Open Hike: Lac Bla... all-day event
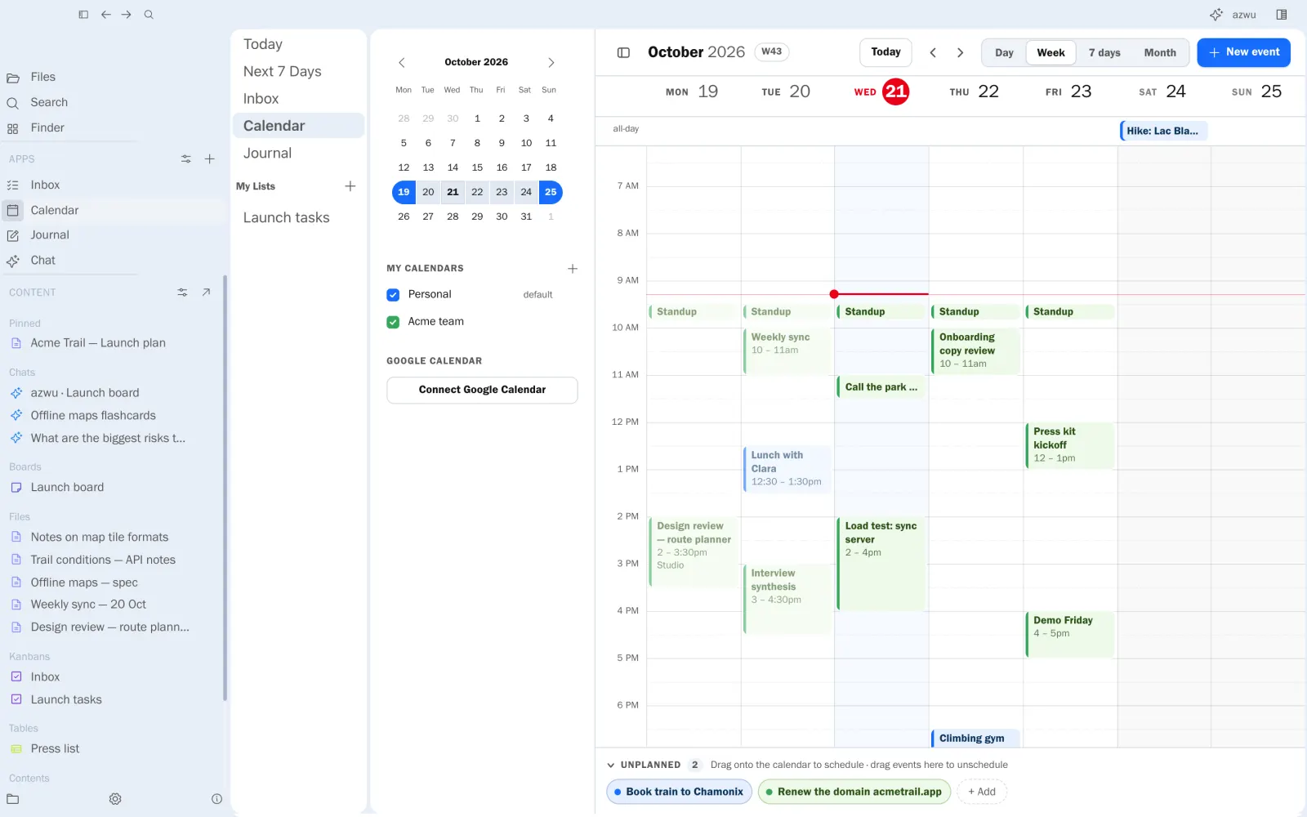 pyautogui.click(x=1163, y=131)
